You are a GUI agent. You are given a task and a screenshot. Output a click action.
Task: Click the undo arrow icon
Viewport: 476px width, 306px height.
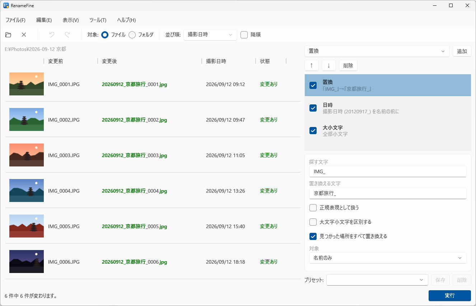(52, 35)
